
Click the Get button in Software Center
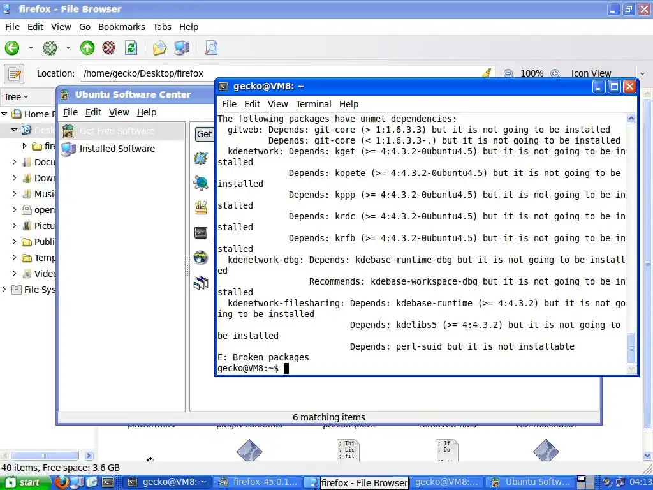point(205,134)
